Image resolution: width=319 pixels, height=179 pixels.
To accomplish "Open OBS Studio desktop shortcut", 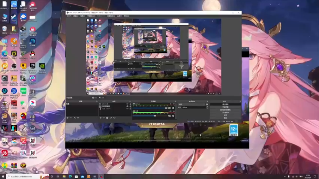I will click(x=14, y=67).
